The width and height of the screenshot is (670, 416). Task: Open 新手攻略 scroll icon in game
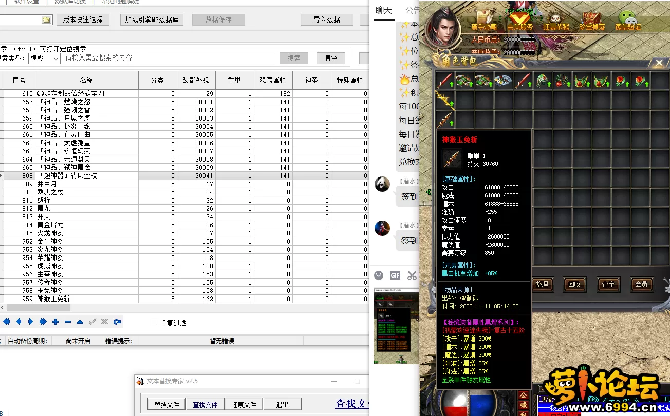tap(484, 21)
